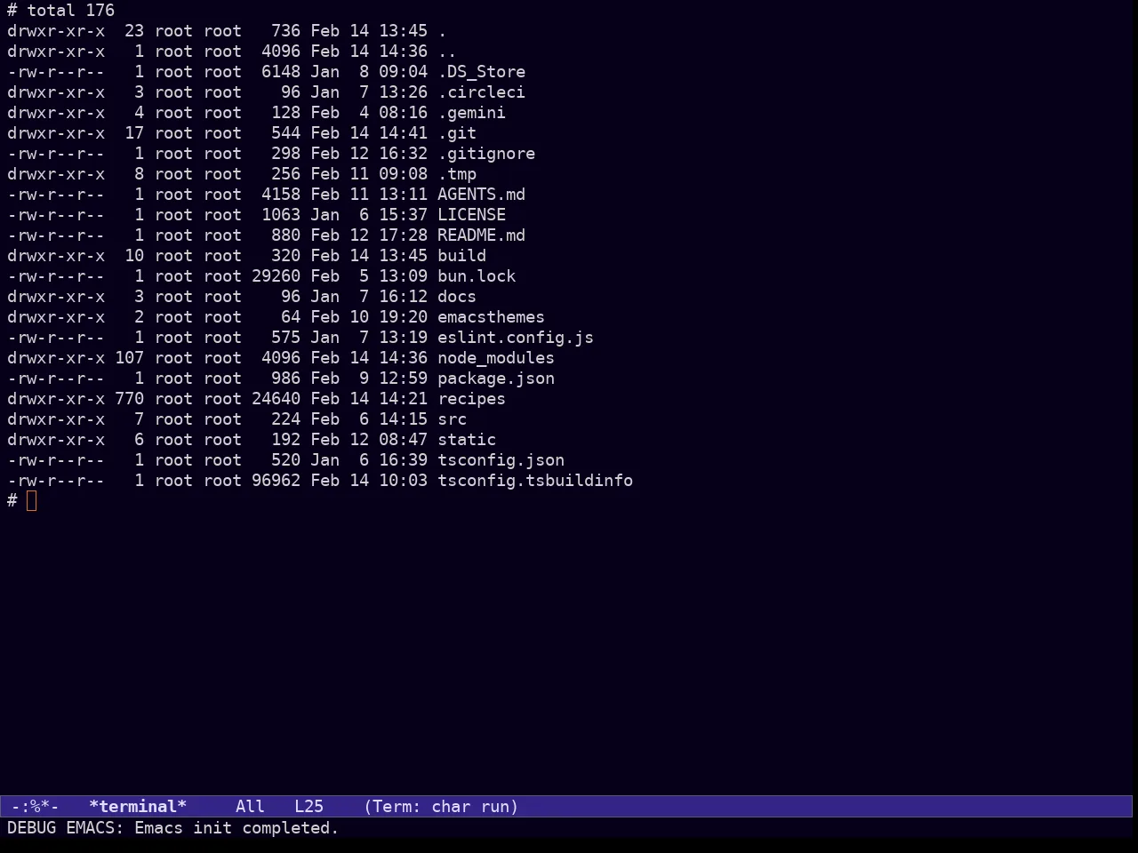Click the 770 link count for recipes
Viewport: 1138px width, 853px height.
tap(129, 399)
